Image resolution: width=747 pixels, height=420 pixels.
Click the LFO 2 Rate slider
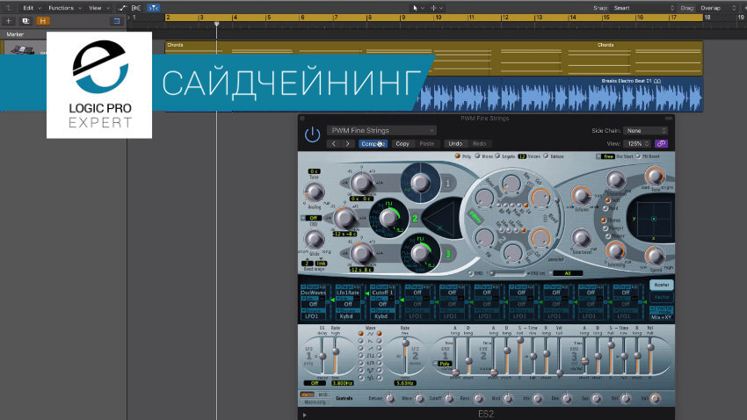coord(405,357)
